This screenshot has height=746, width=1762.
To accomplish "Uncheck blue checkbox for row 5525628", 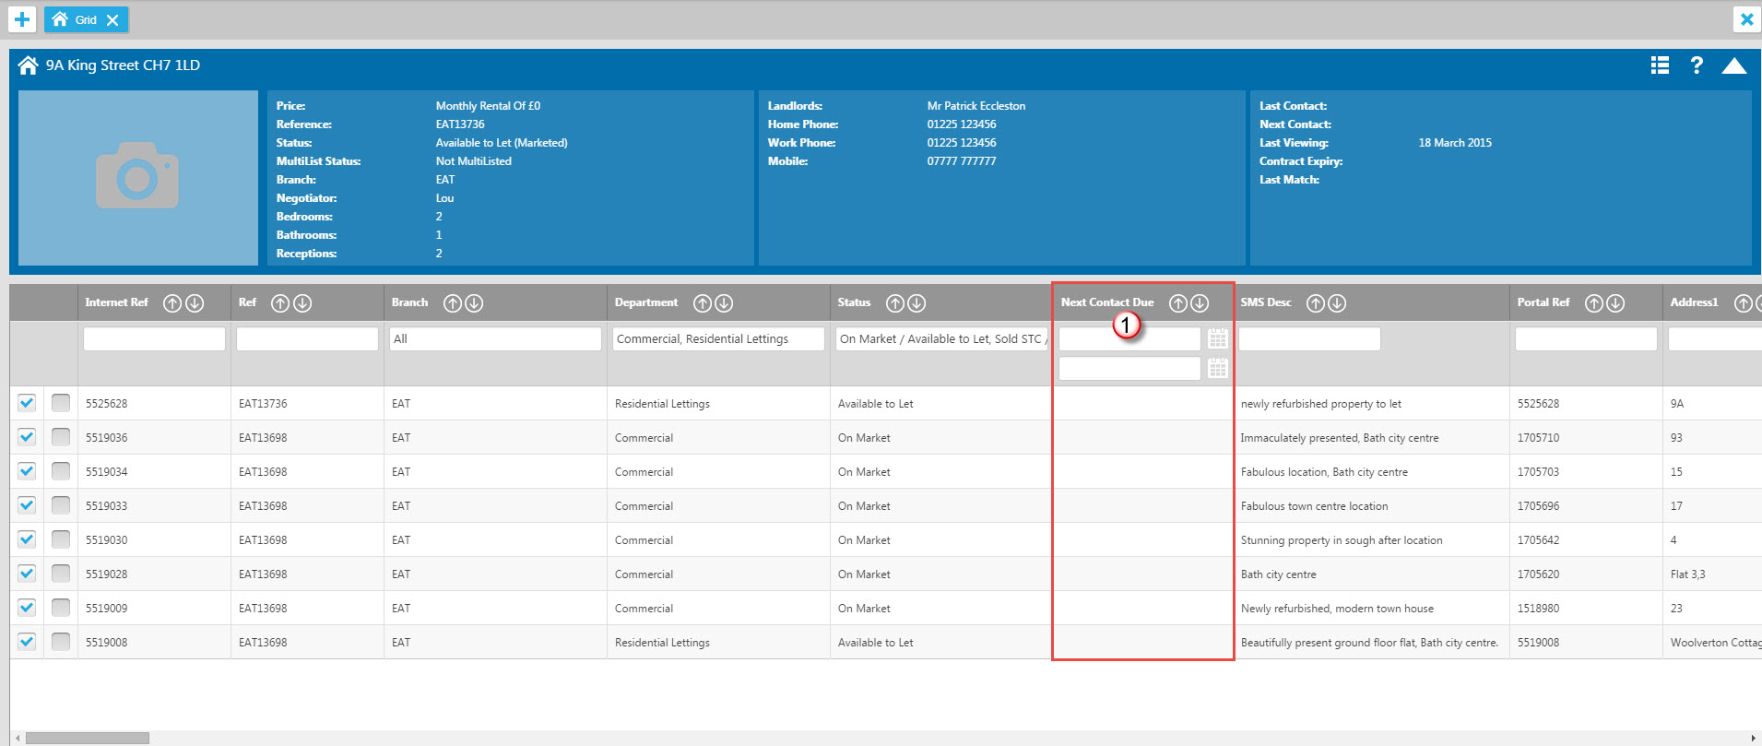I will pyautogui.click(x=27, y=403).
